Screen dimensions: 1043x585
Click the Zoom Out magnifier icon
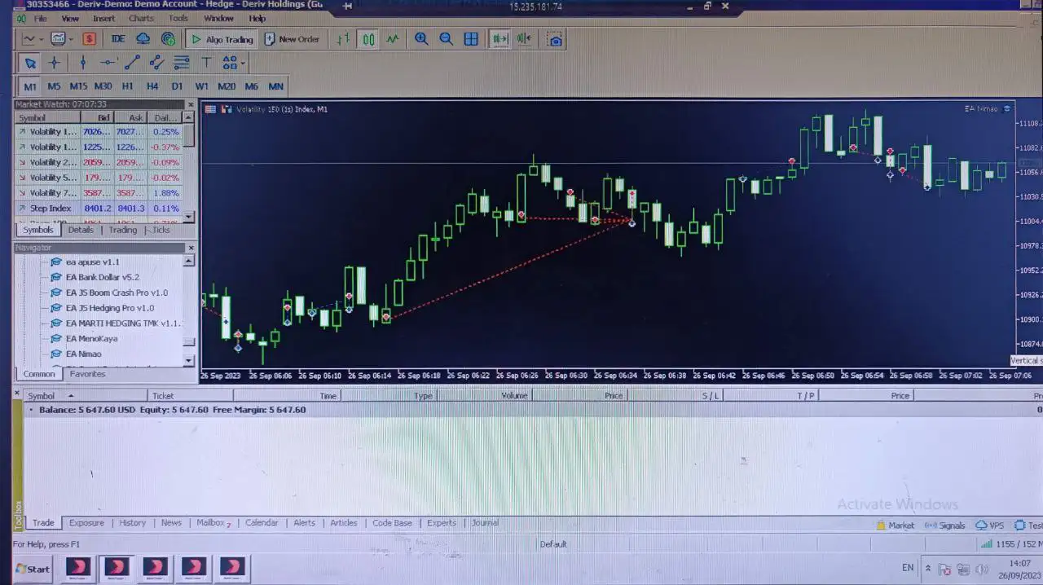[446, 39]
